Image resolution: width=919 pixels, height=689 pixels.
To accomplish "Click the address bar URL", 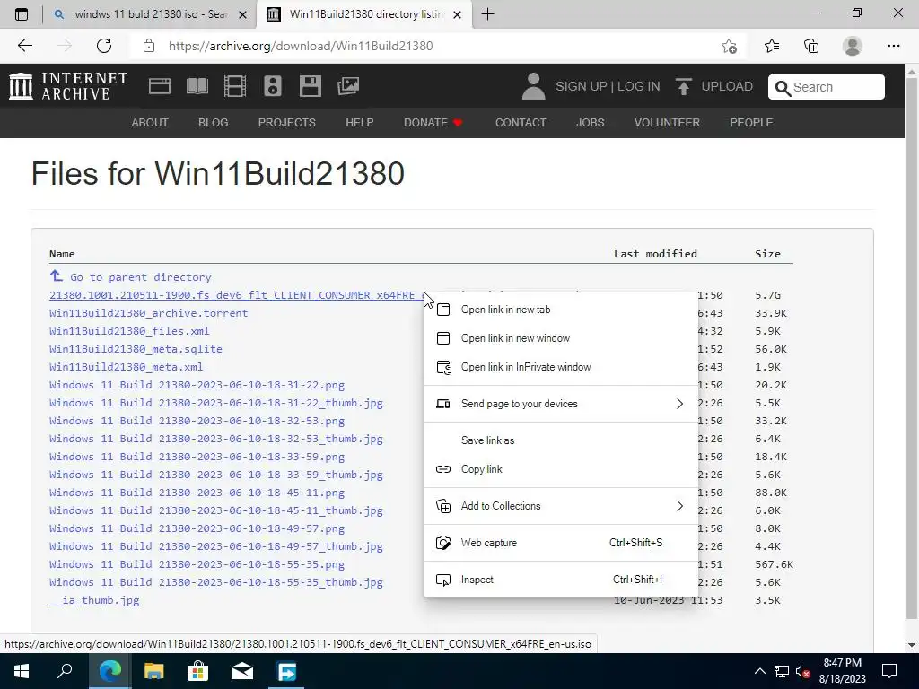I will (301, 46).
